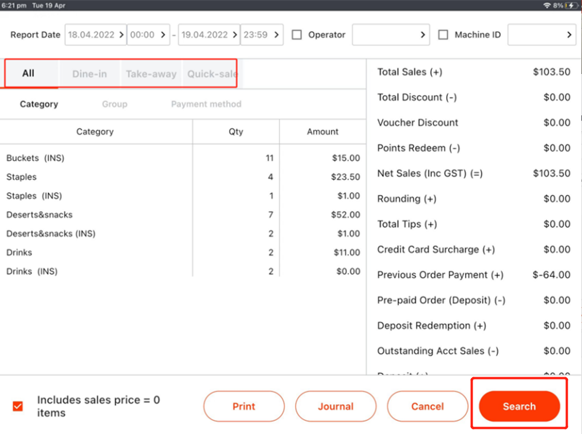582x434 pixels.
Task: Expand the Operator dropdown list
Action: [391, 35]
